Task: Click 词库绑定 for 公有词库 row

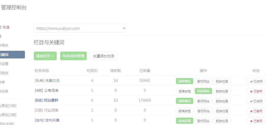Action: pyautogui.click(x=184, y=91)
